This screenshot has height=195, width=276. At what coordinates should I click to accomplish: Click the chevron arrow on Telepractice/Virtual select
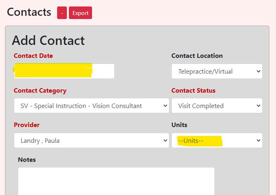[x=259, y=71]
